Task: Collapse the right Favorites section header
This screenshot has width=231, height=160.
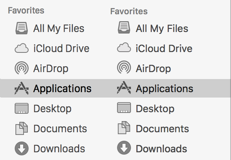Action: [129, 11]
